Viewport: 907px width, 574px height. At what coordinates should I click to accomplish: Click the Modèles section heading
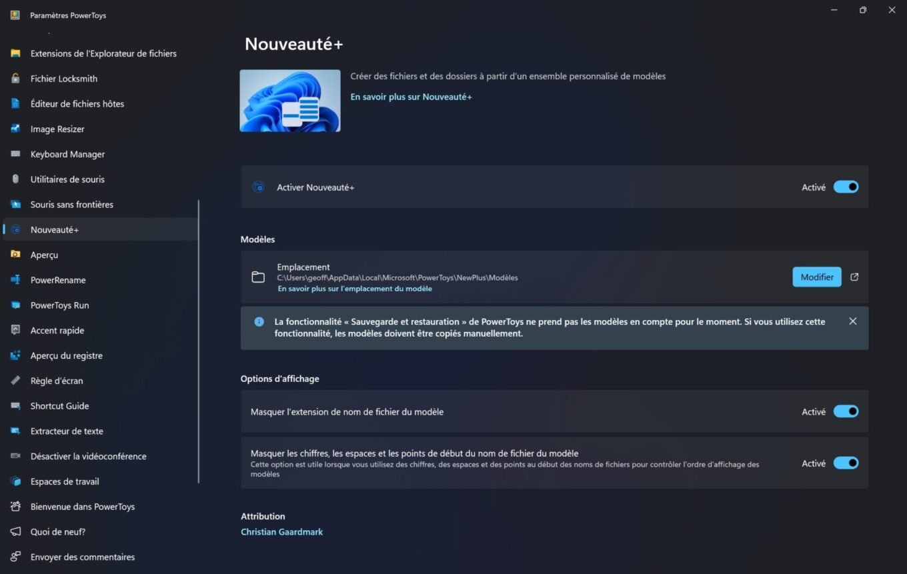tap(257, 239)
